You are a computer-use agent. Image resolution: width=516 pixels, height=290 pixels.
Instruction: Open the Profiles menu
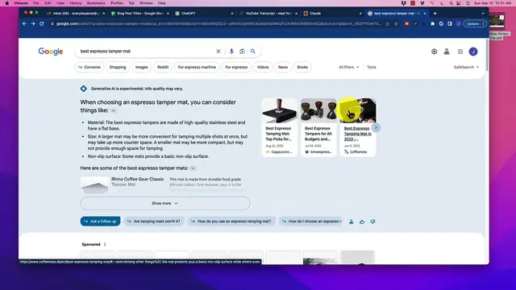pyautogui.click(x=116, y=3)
